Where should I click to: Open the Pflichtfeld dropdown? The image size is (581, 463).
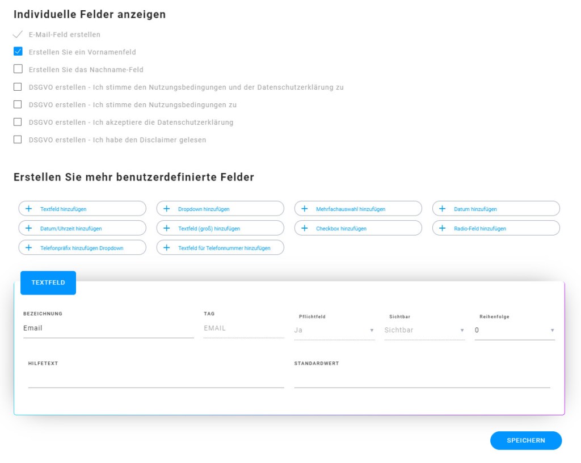(334, 330)
